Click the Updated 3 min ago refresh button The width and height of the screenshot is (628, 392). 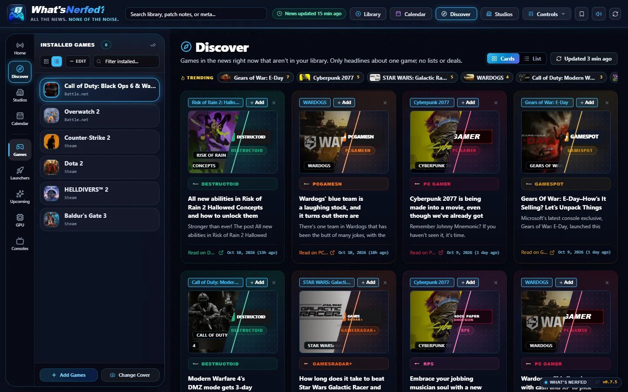(584, 58)
